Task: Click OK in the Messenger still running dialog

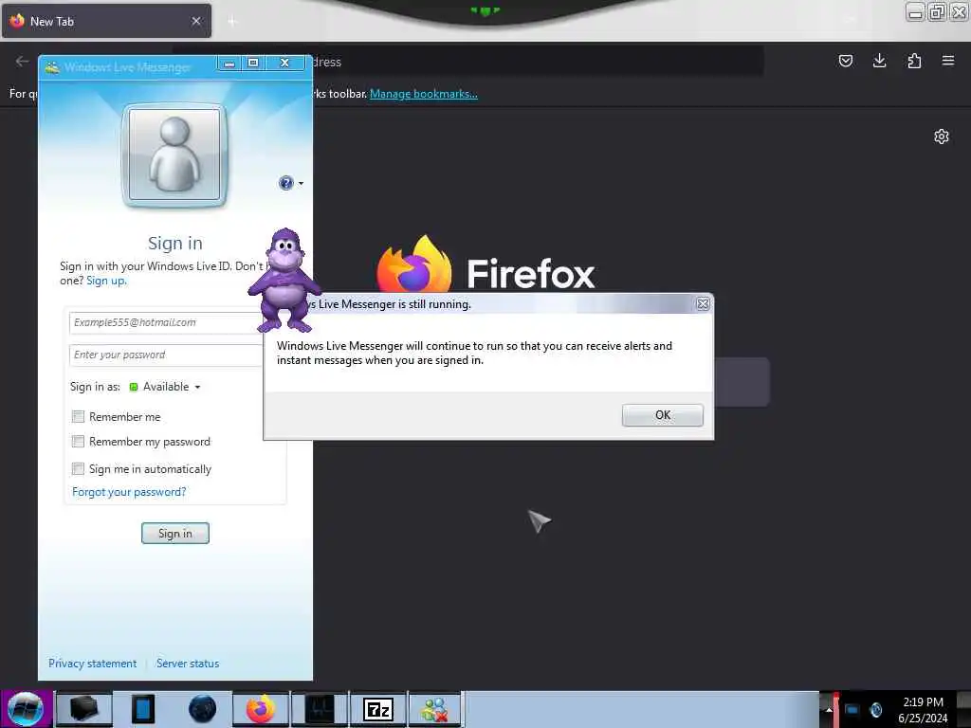Action: pos(662,415)
